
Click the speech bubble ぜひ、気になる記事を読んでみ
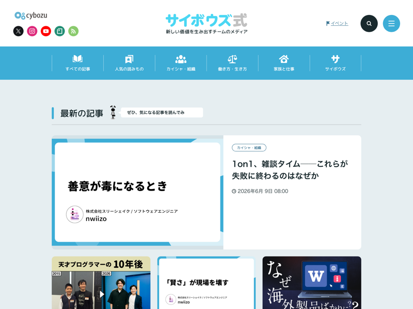(162, 112)
